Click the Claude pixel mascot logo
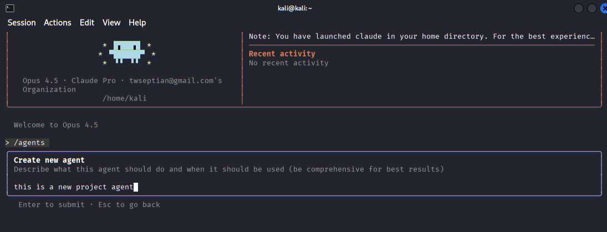The width and height of the screenshot is (607, 232). point(126,51)
